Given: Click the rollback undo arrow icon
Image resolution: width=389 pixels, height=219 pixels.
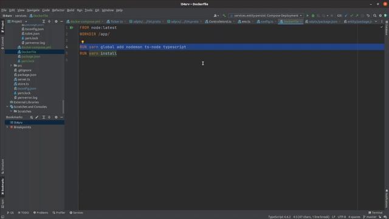Looking at the screenshot, I should (x=368, y=16).
